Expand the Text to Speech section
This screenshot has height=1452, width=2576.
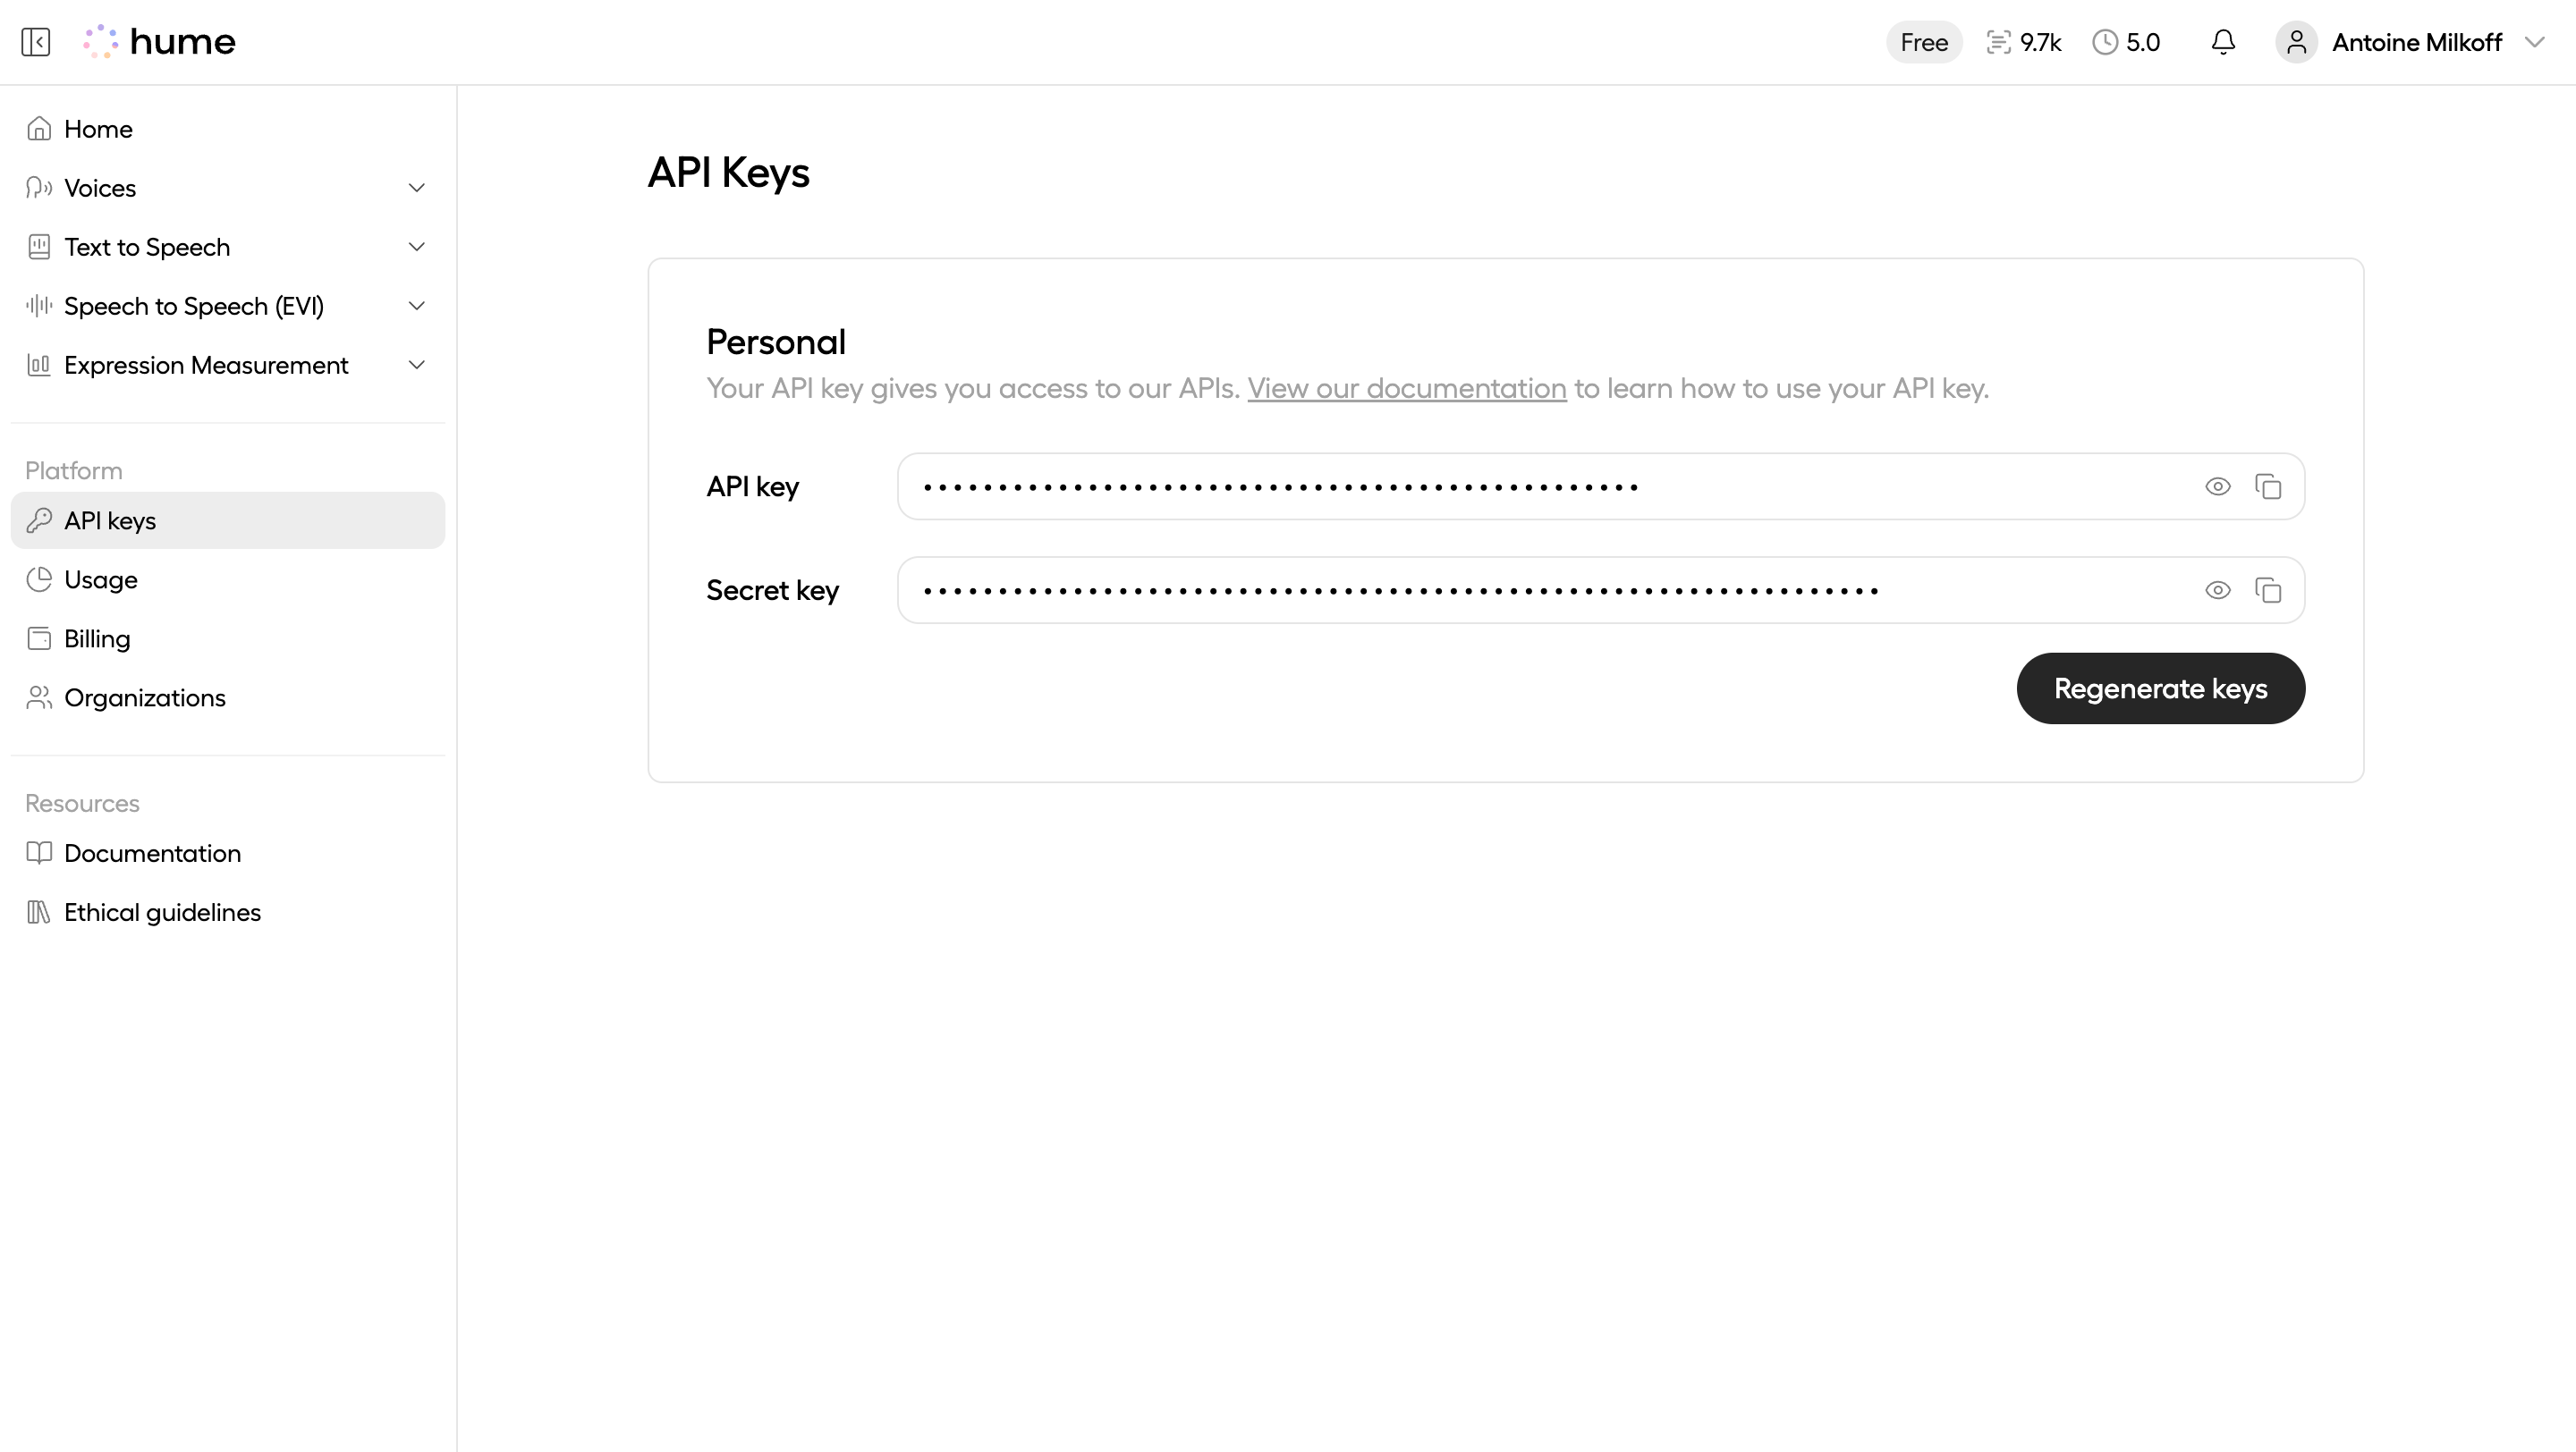coord(417,247)
